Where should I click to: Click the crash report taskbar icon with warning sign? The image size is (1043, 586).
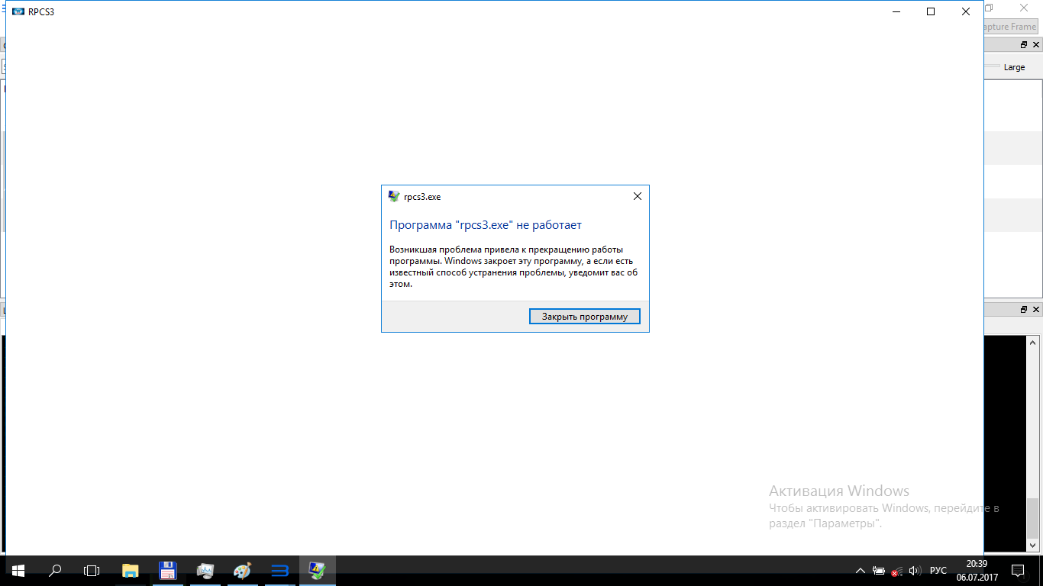tap(317, 570)
